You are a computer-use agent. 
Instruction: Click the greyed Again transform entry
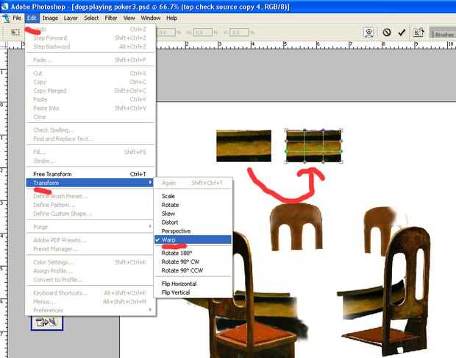coord(193,183)
